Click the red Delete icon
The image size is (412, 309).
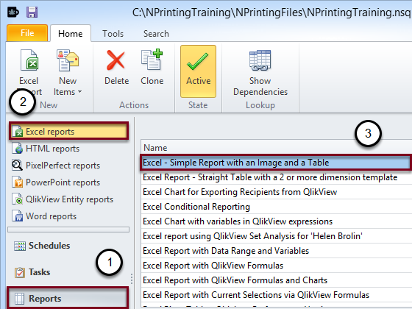point(116,60)
